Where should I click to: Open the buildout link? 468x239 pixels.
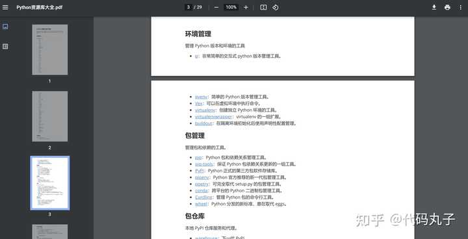click(203, 123)
